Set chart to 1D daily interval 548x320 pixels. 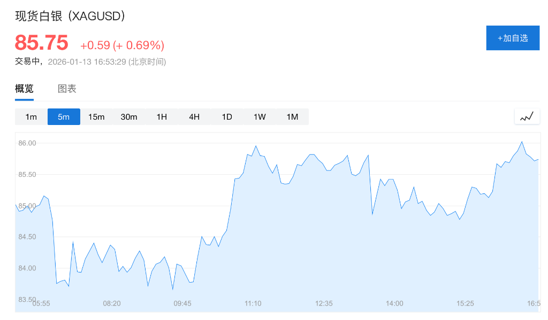227,117
